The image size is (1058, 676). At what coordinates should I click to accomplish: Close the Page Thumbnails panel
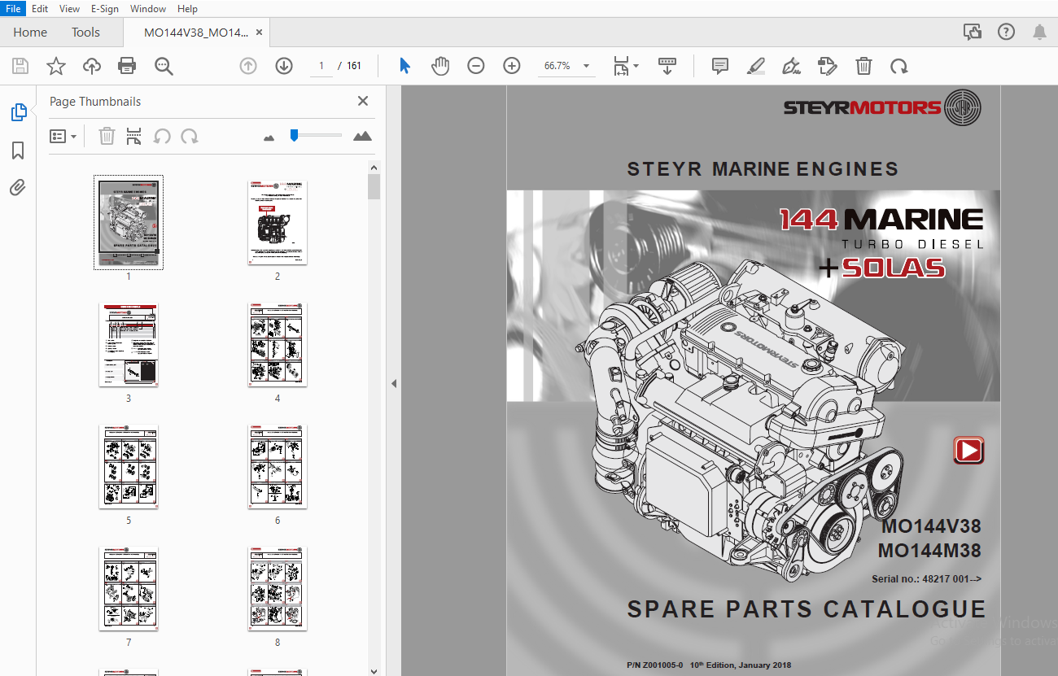363,101
